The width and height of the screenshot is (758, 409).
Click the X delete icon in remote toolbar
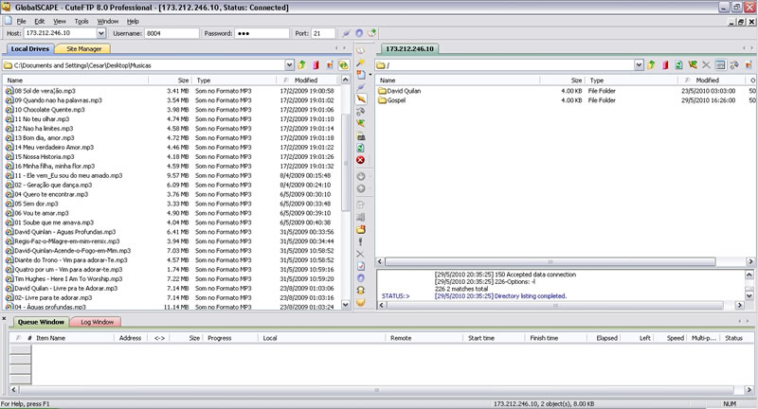[707, 65]
